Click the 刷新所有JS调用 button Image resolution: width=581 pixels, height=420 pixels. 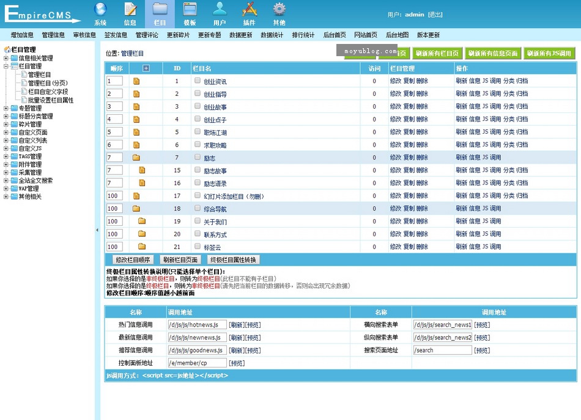549,53
